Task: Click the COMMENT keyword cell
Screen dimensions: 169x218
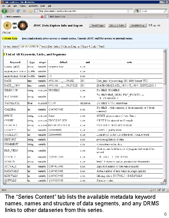Action: click(x=15, y=144)
